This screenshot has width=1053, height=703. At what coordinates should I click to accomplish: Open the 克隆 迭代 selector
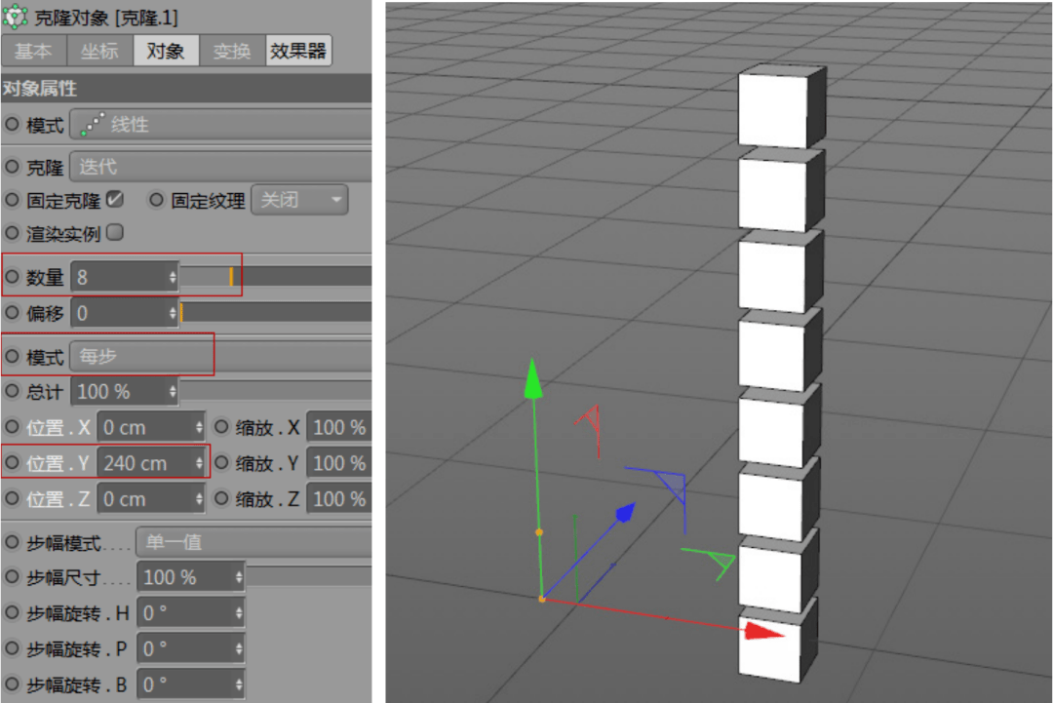pos(221,167)
